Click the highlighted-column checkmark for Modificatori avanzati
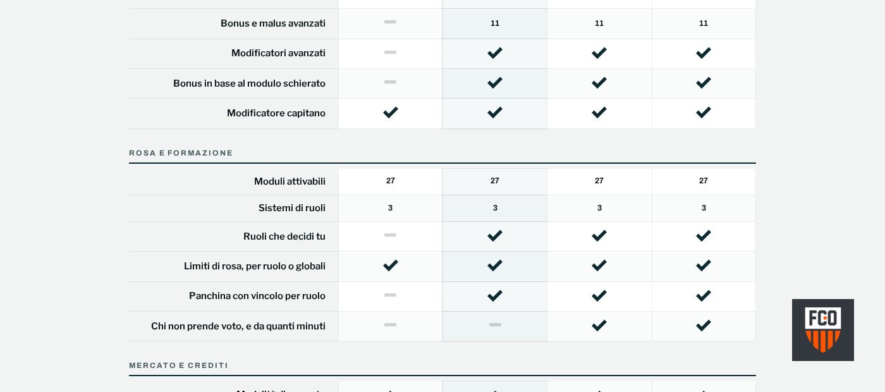 pyautogui.click(x=495, y=53)
